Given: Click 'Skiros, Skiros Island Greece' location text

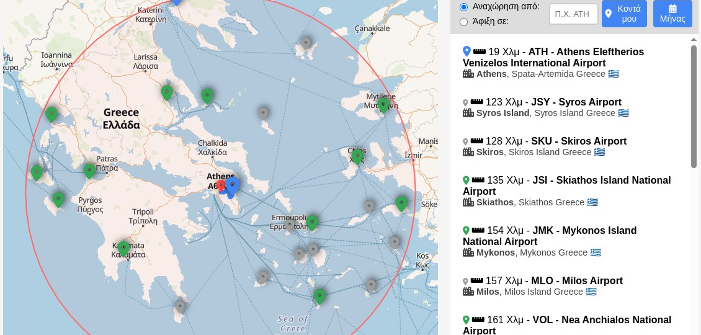Looking at the screenshot, I should (x=534, y=152).
